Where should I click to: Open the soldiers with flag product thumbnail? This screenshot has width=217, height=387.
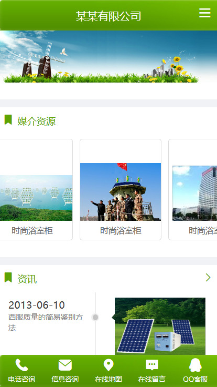pyautogui.click(x=121, y=192)
